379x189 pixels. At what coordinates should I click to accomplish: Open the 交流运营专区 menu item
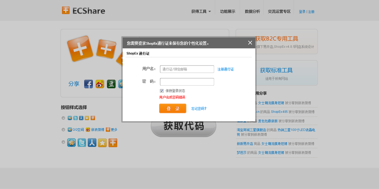[x=279, y=12]
